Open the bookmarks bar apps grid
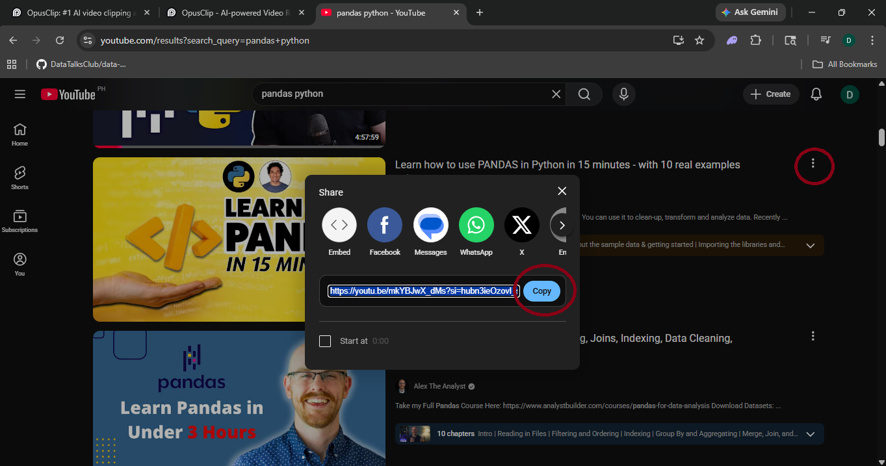This screenshot has height=466, width=886. (12, 64)
